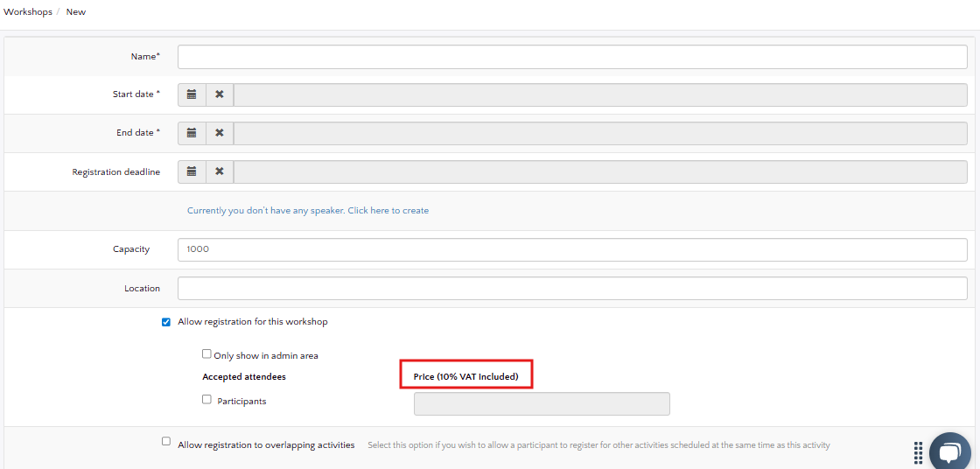The width and height of the screenshot is (980, 469).
Task: Open the End date calendar picker
Action: pyautogui.click(x=192, y=133)
